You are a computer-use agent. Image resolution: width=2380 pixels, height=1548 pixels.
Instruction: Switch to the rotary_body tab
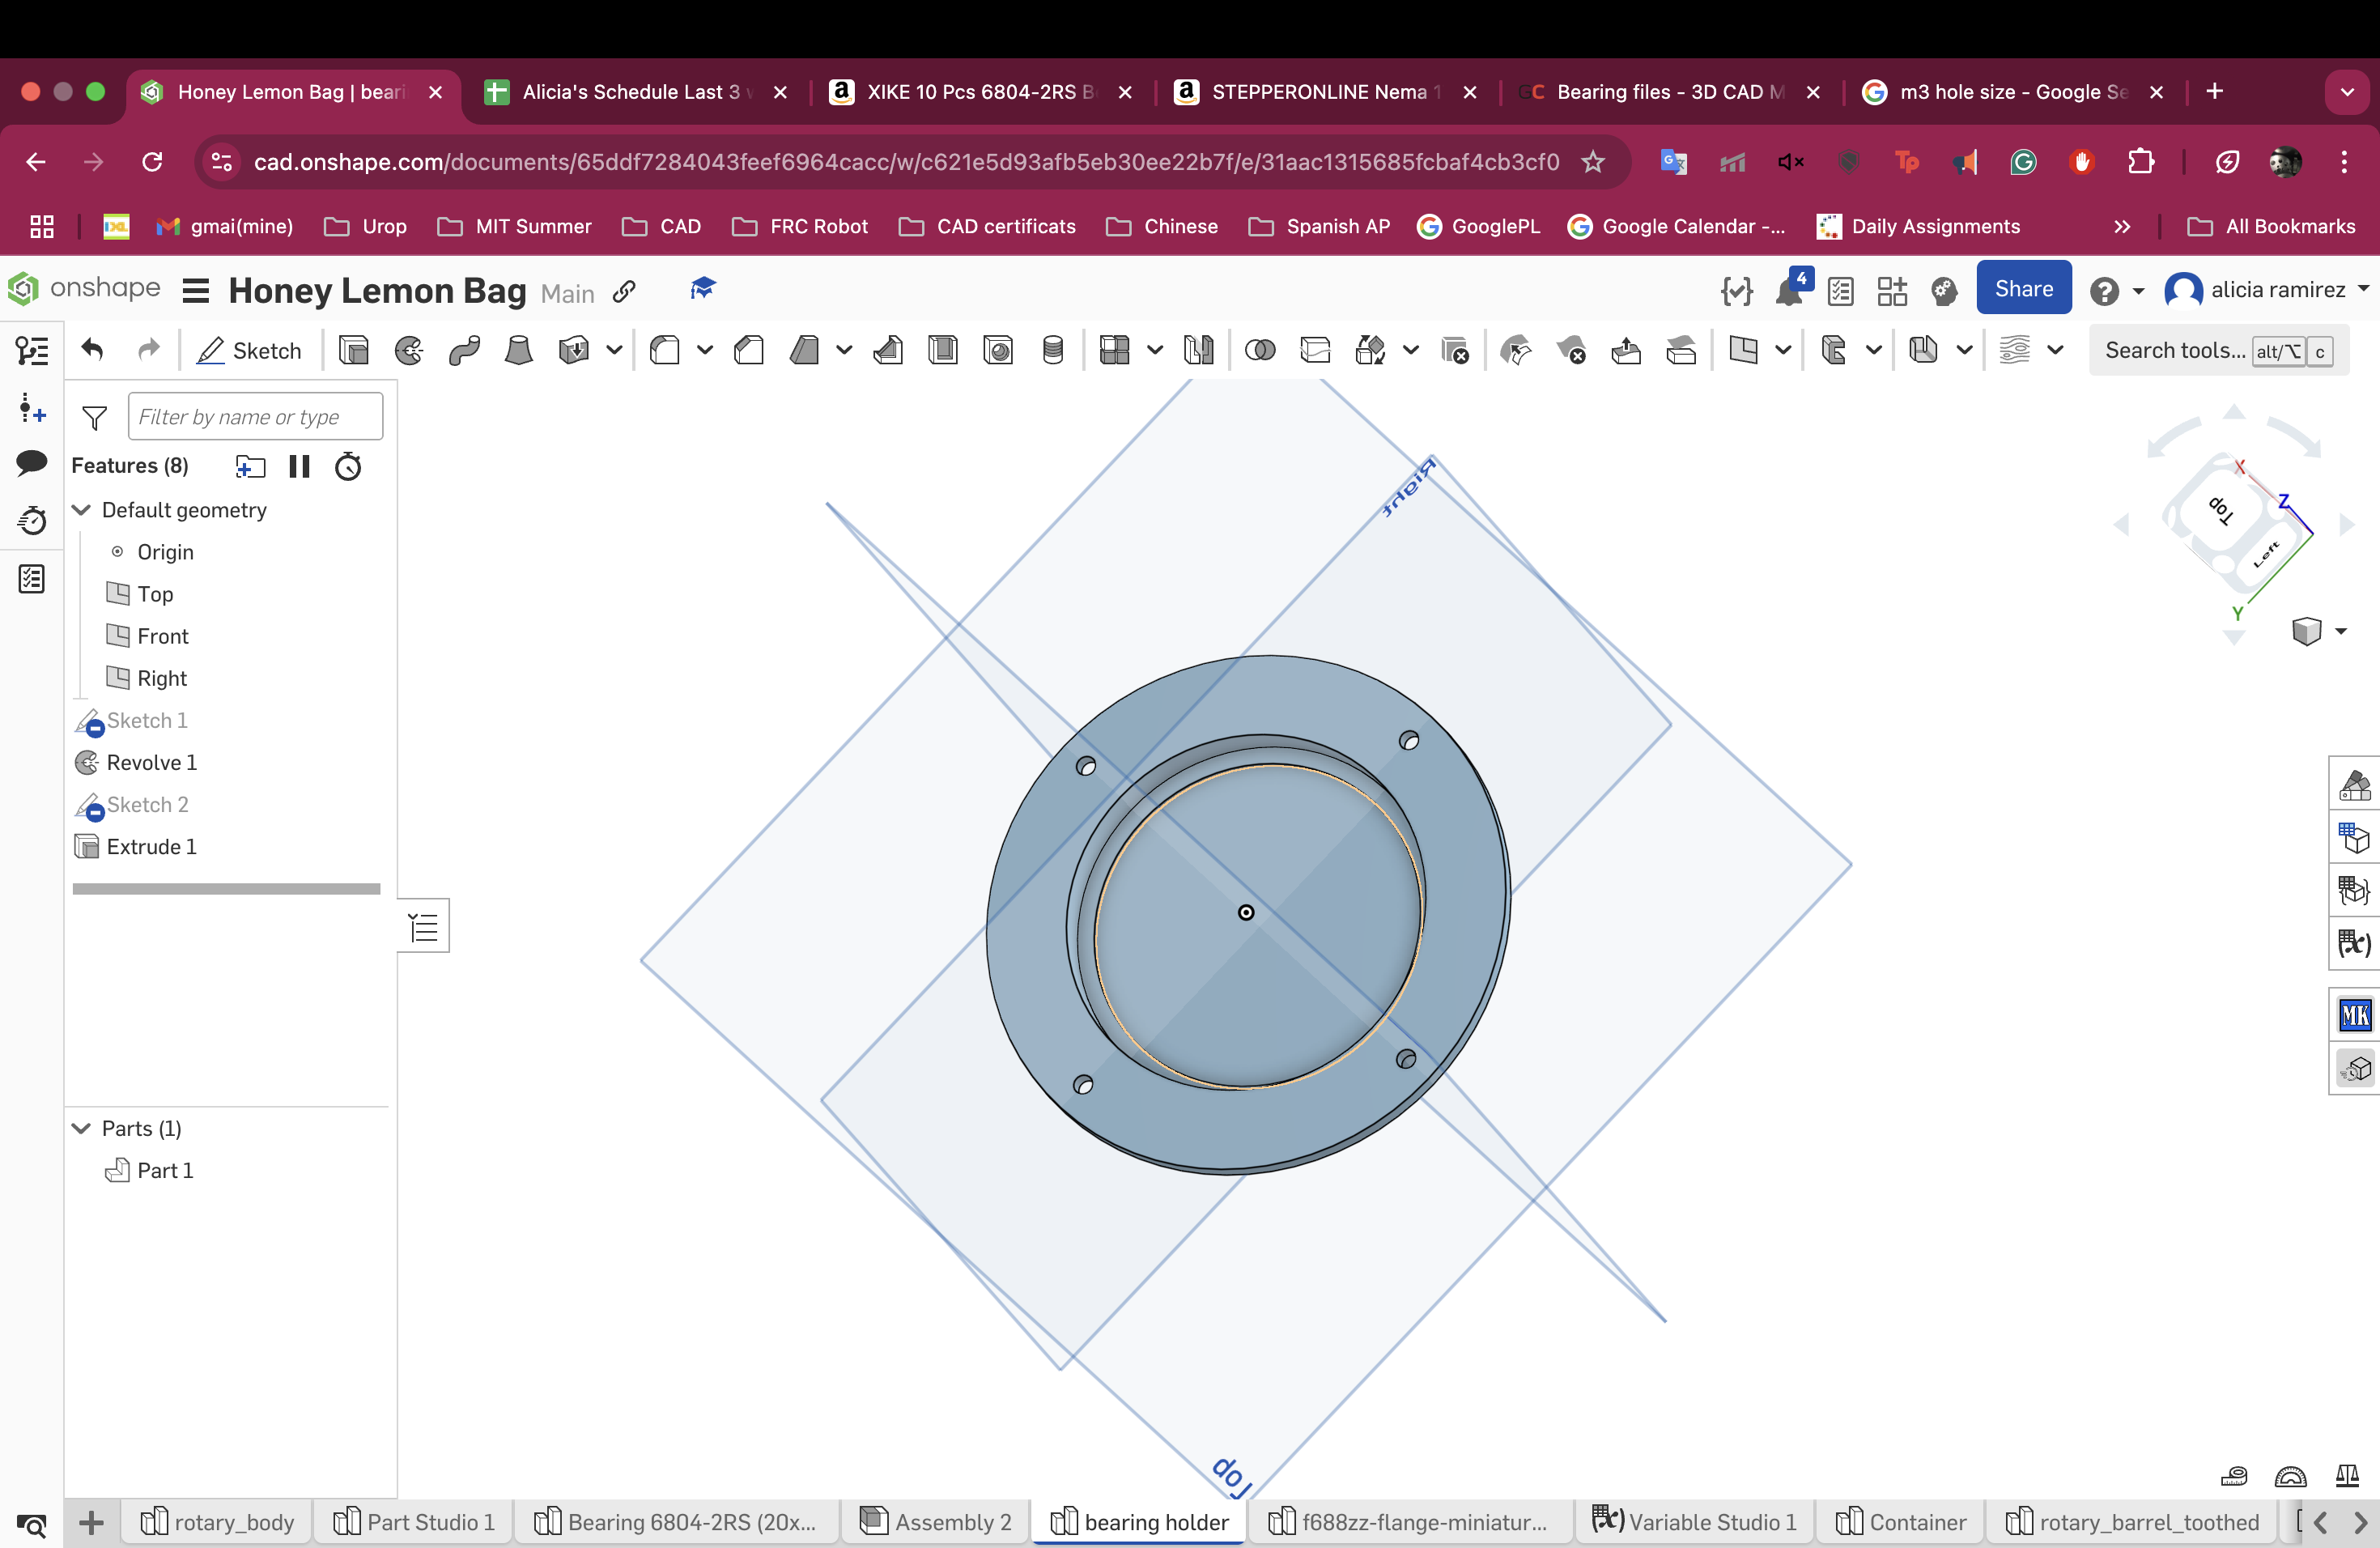(218, 1522)
